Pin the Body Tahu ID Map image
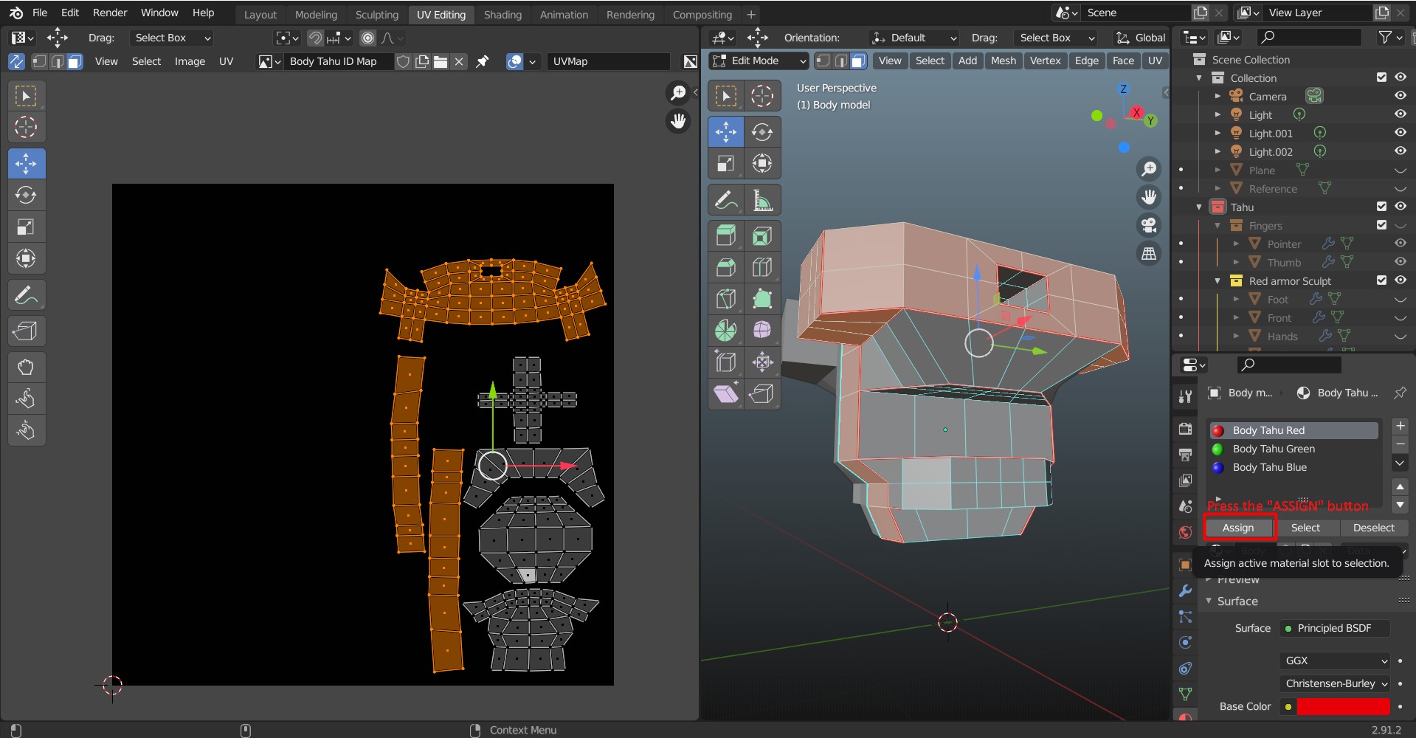 [x=483, y=62]
